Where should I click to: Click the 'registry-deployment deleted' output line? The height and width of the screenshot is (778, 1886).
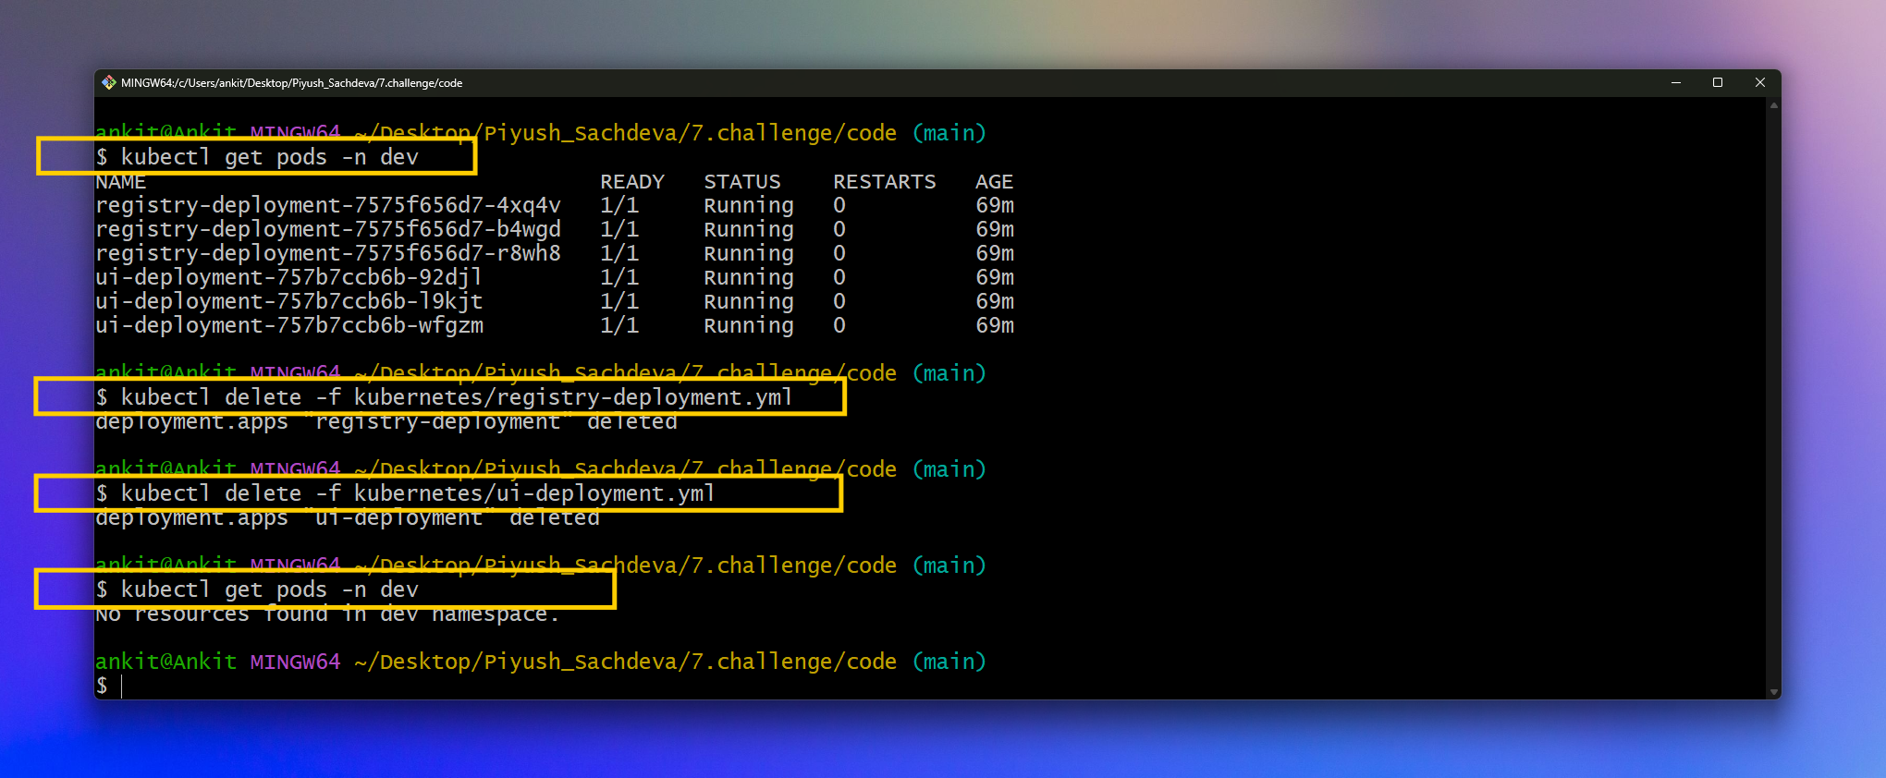(x=386, y=422)
